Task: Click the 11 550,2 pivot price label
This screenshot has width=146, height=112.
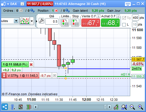Action: tap(138, 76)
